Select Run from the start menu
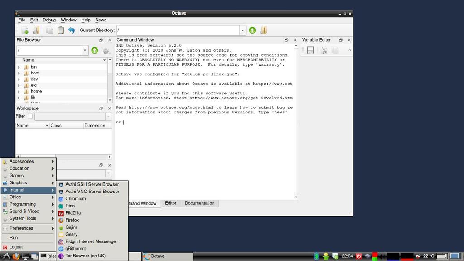464x261 pixels. [14, 237]
